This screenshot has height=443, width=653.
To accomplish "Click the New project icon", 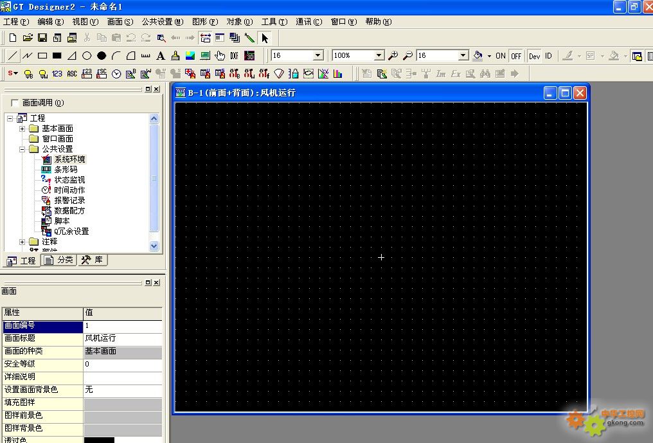I will pos(13,38).
